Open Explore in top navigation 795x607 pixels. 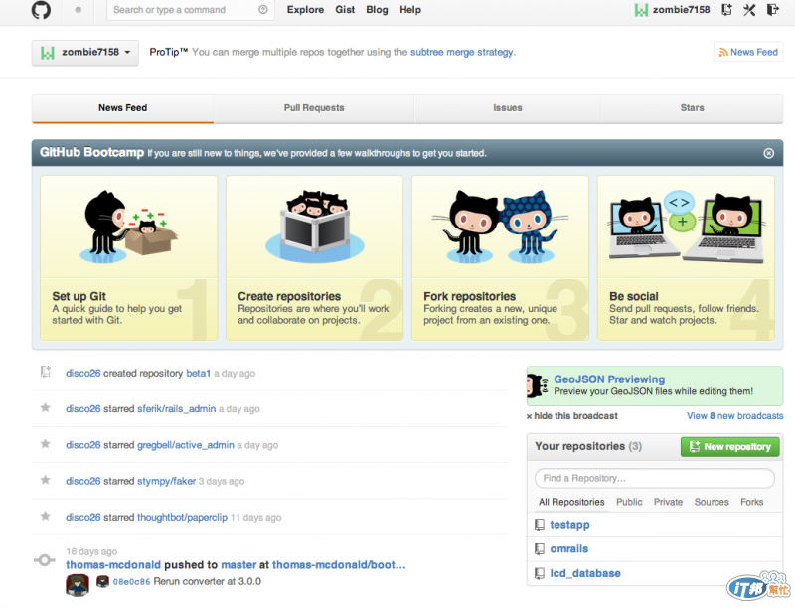tap(305, 10)
